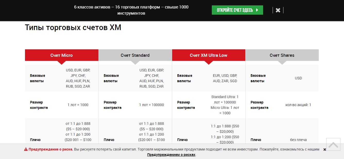Click the Типы торговых счетов XM heading
Viewport: 344px width, 159px height.
pos(73,27)
